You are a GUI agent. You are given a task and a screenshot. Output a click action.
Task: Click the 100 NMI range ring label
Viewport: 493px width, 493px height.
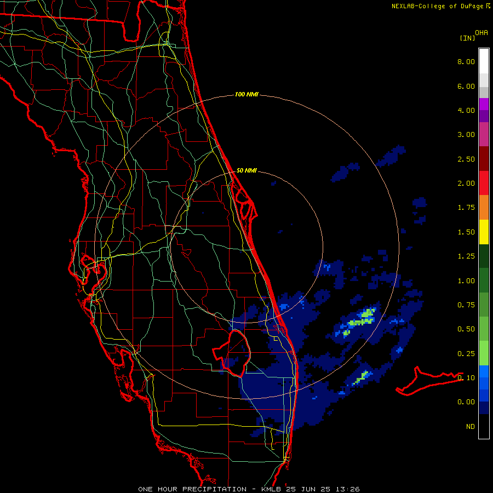tap(246, 94)
